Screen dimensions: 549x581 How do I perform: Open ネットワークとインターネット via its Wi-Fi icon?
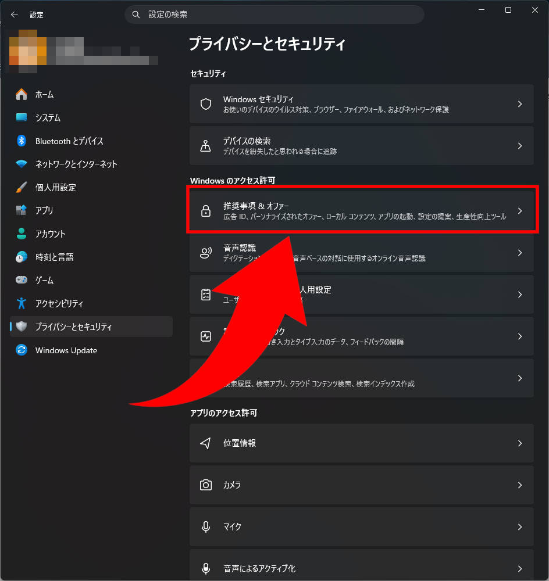pyautogui.click(x=22, y=164)
